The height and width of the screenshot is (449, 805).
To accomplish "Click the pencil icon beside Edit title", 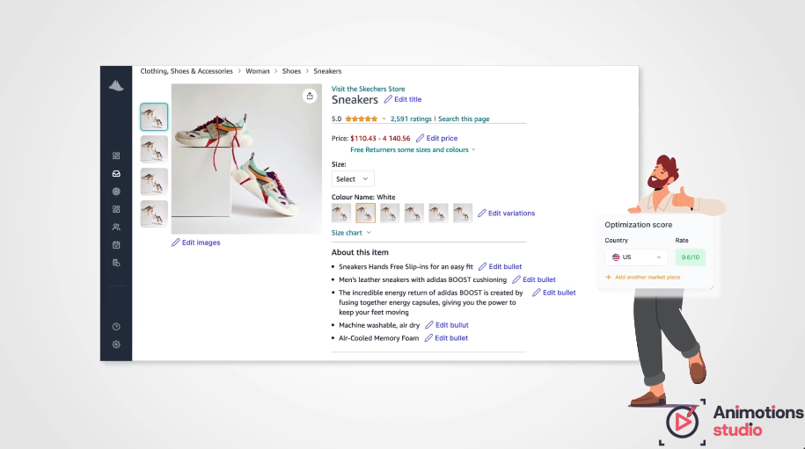I will coord(388,99).
